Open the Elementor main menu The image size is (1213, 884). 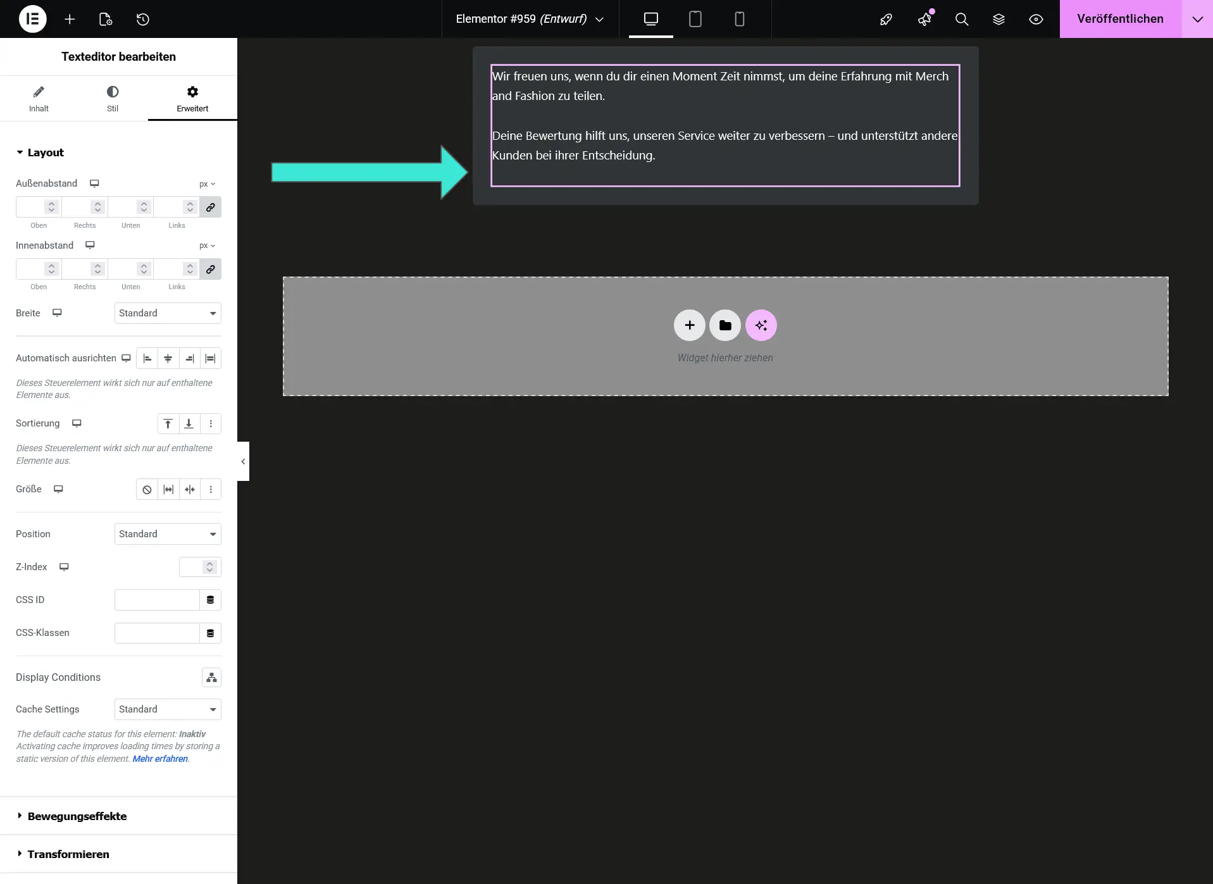pos(33,19)
